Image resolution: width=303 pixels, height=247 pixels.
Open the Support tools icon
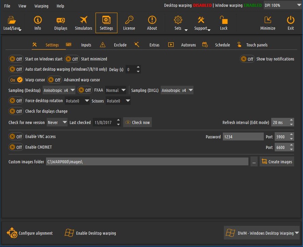201,20
